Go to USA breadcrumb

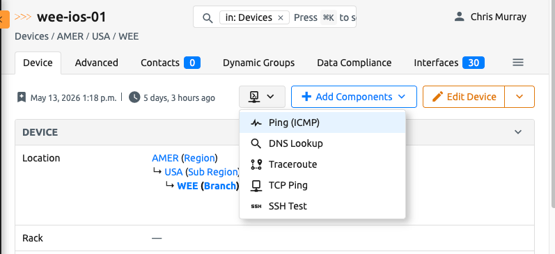point(101,36)
